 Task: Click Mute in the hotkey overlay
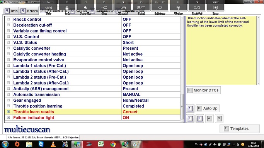pyautogui.click(x=48, y=8)
